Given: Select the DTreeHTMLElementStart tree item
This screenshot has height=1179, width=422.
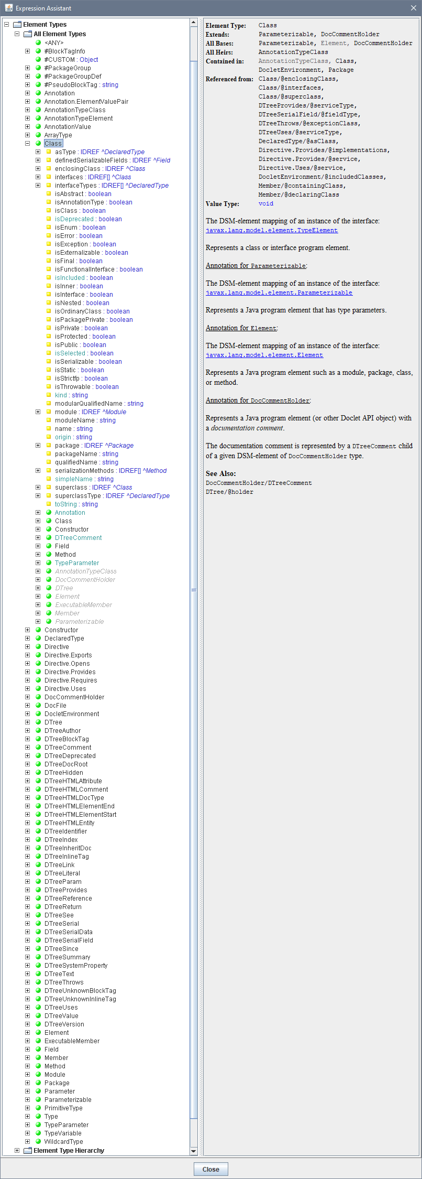Looking at the screenshot, I should 81,815.
